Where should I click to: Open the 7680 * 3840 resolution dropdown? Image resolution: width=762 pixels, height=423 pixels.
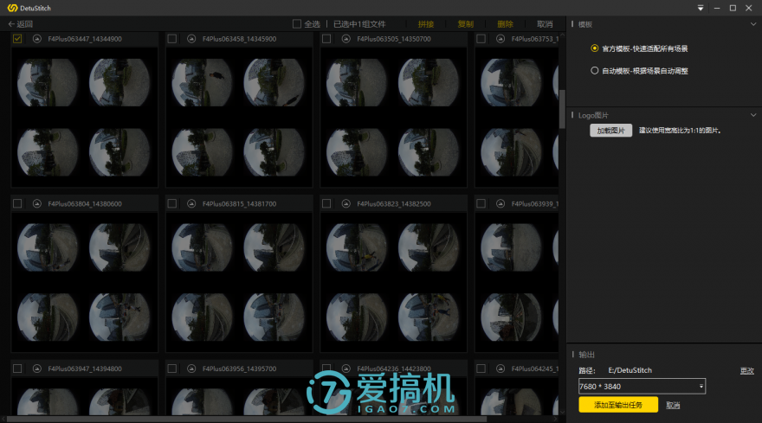click(642, 387)
